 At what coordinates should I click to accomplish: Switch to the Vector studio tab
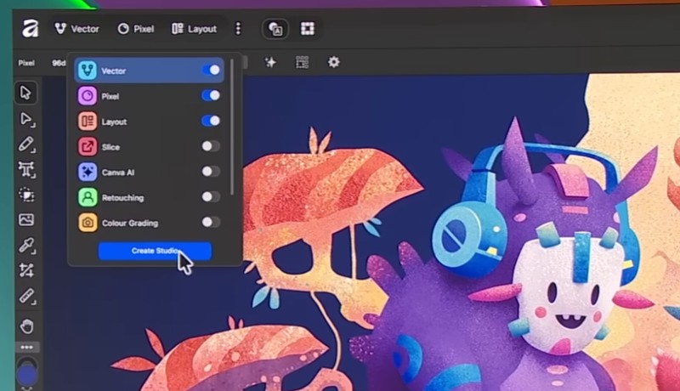[x=76, y=29]
